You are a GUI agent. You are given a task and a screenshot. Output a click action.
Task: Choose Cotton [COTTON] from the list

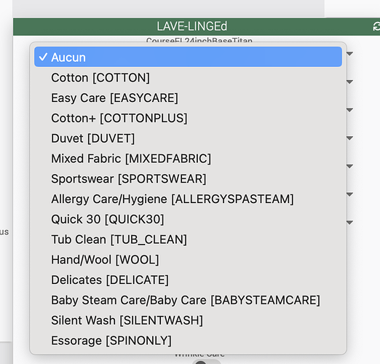click(x=188, y=78)
